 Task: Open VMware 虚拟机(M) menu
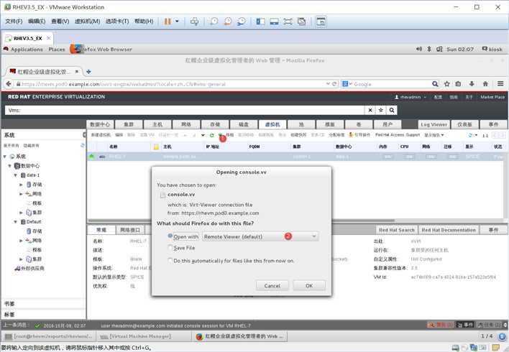[87, 22]
